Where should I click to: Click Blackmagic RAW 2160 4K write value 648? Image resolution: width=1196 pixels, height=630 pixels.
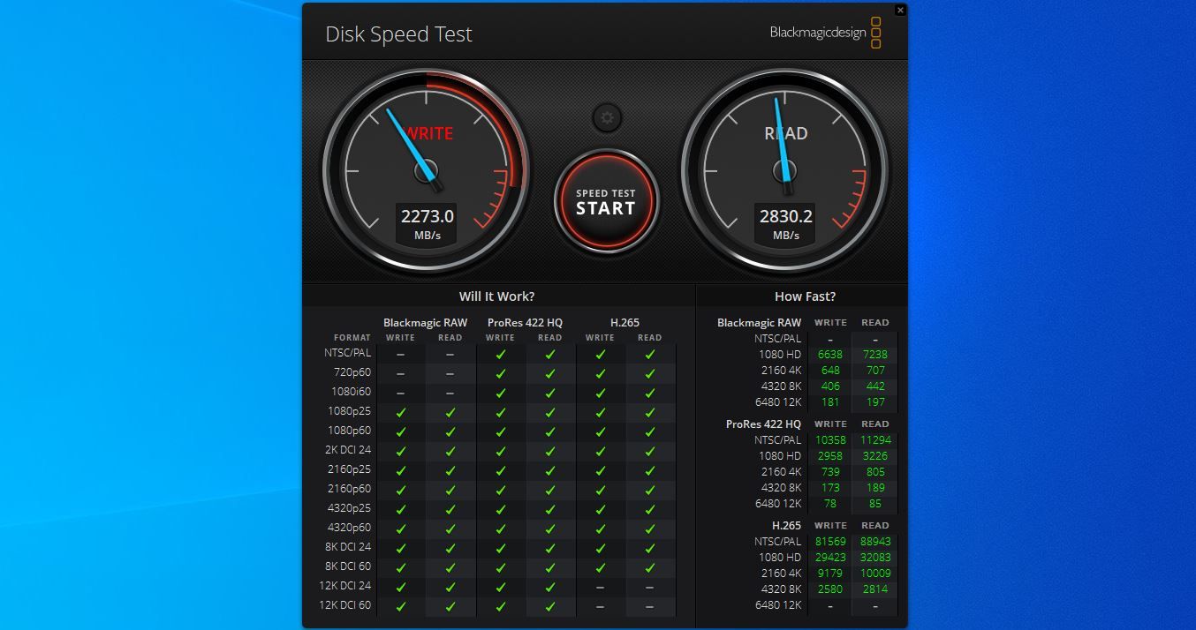tap(829, 371)
